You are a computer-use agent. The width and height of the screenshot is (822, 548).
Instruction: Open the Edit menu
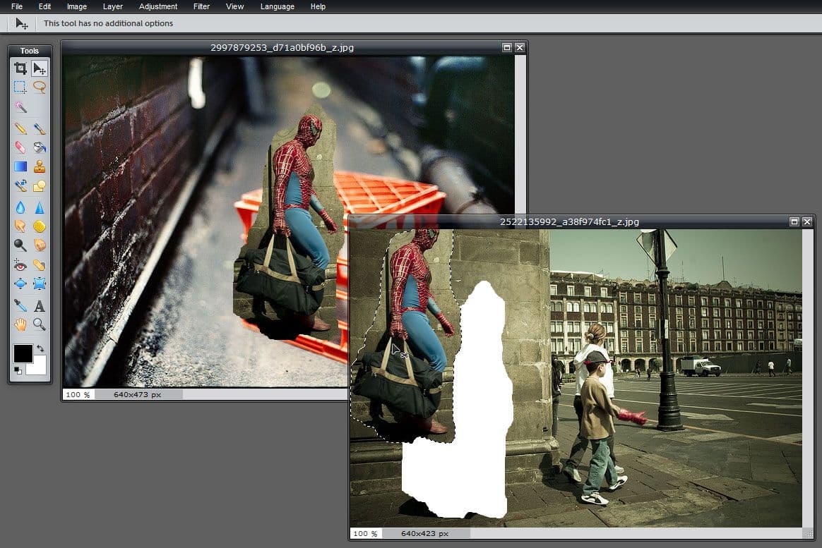44,6
